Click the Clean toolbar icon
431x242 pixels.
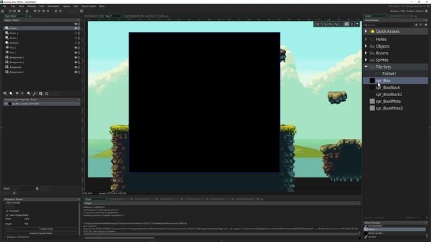pyautogui.click(x=48, y=11)
